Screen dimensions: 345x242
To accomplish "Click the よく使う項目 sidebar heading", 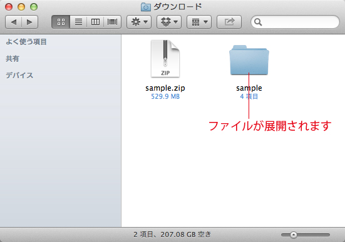I will 26,42.
